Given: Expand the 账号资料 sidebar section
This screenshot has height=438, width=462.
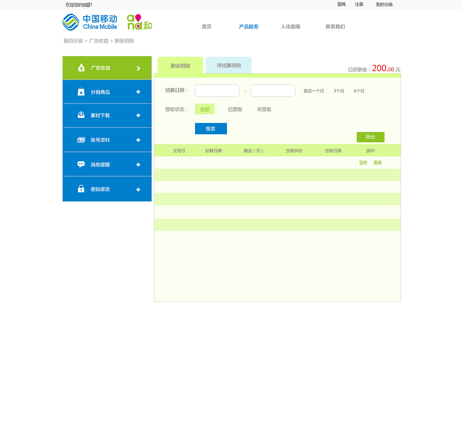Looking at the screenshot, I should [x=138, y=140].
